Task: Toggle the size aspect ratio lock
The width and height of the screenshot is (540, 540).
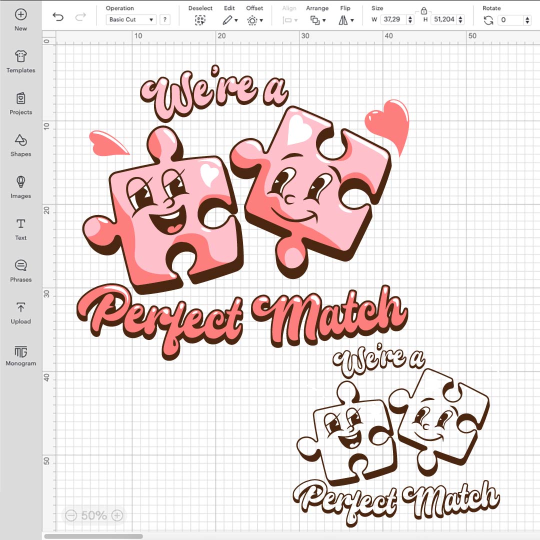Action: pos(424,10)
